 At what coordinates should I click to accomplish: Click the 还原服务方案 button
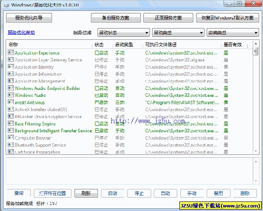168,18
